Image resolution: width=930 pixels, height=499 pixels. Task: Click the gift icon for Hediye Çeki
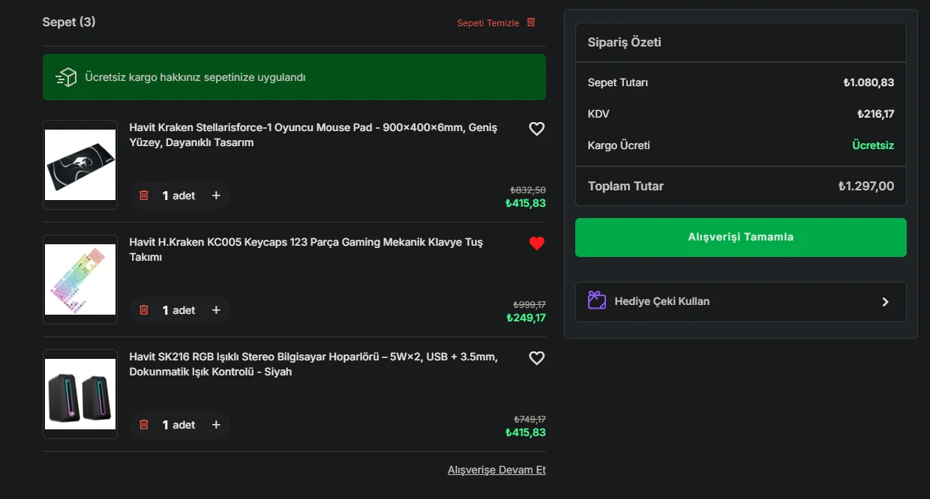click(x=597, y=301)
